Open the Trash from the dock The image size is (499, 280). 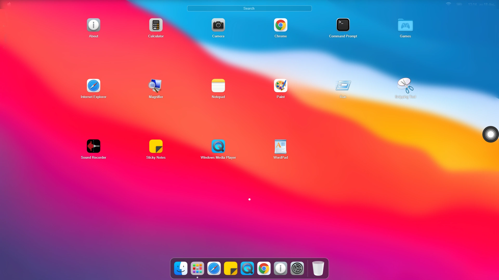(318, 268)
